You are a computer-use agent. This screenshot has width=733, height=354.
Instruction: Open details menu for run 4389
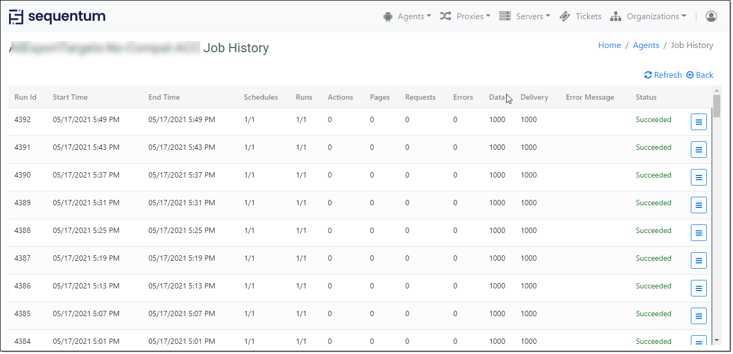(x=698, y=205)
